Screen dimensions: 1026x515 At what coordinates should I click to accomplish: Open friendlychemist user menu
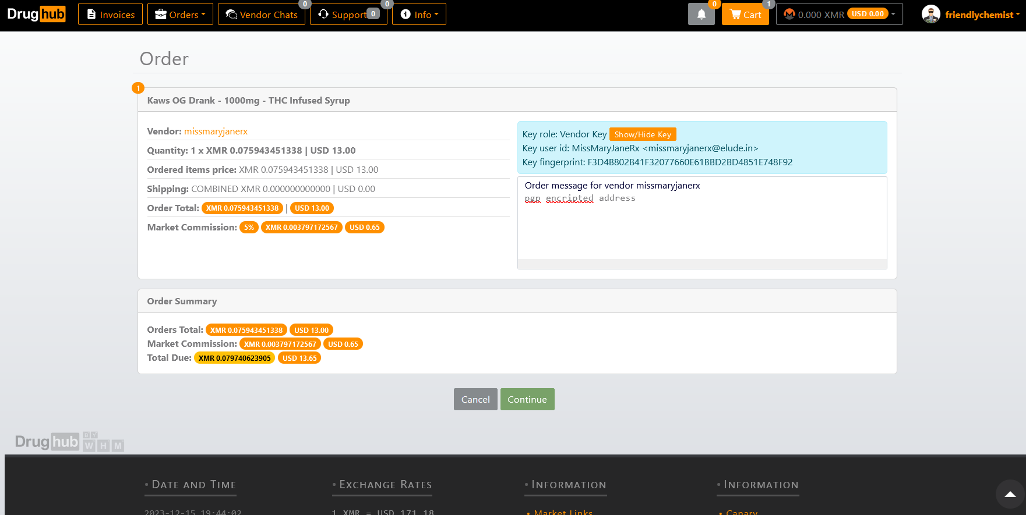point(982,15)
